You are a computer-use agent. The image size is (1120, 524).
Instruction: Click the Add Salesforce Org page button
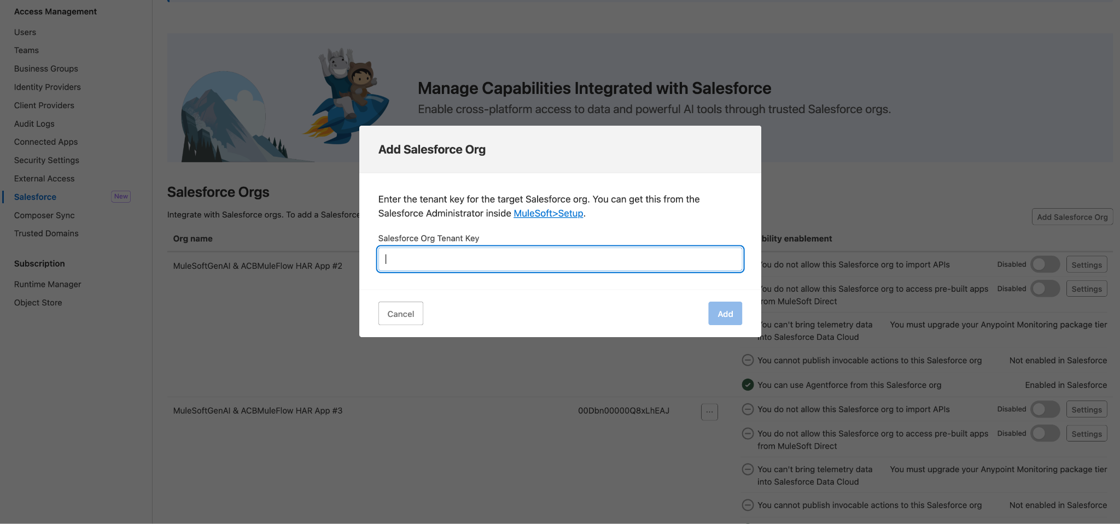pos(1072,217)
